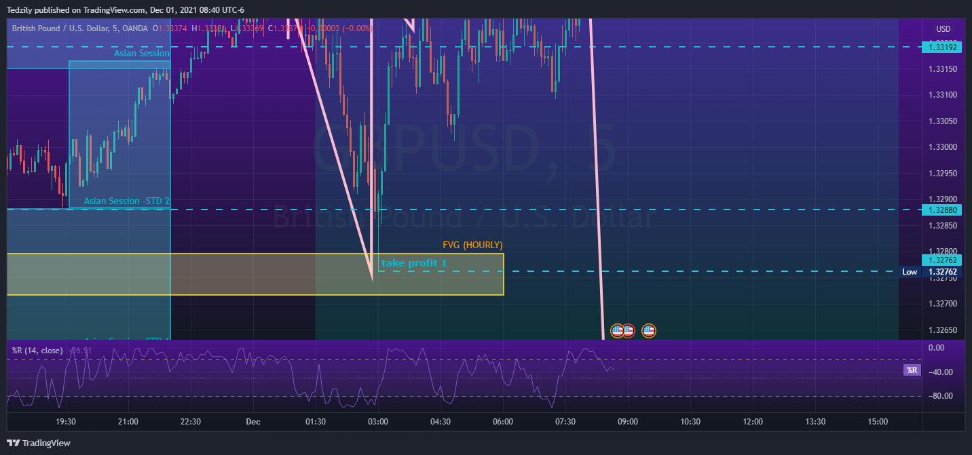
Task: Click the 07:30 time axis label
Action: [565, 422]
